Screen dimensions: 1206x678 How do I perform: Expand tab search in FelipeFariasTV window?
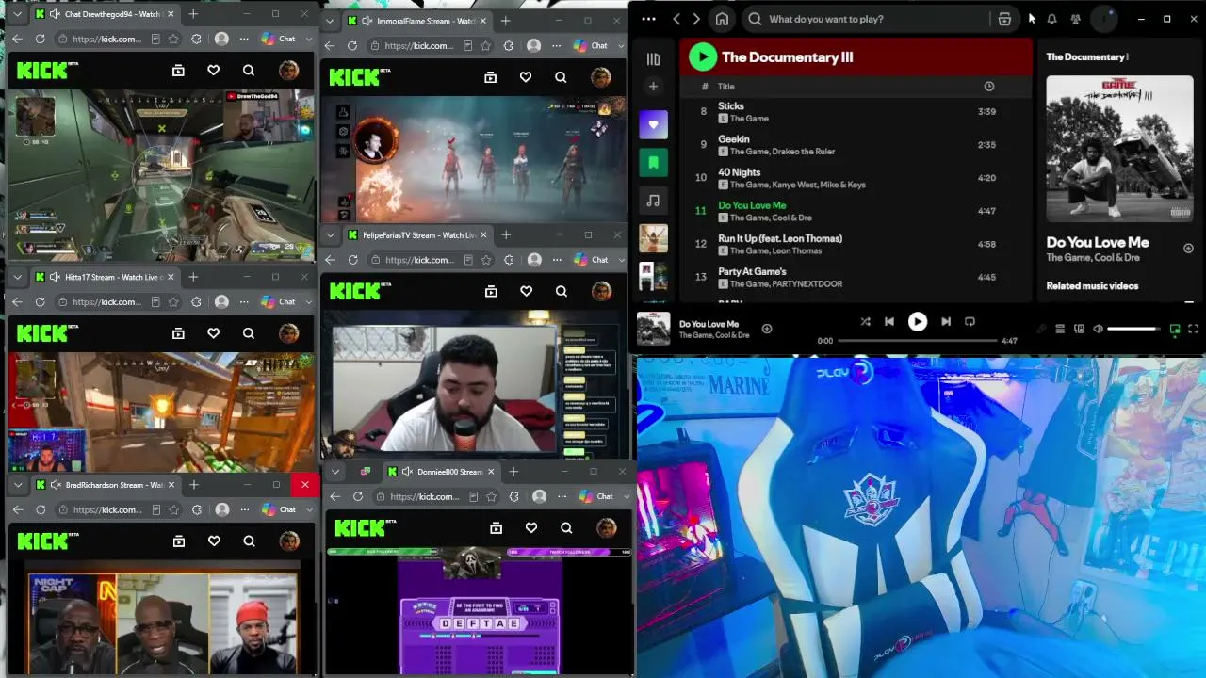coord(330,235)
